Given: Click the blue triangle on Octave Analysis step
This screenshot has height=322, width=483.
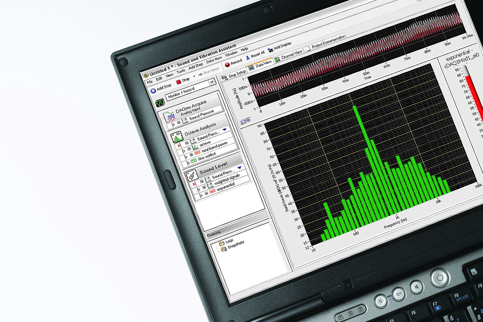Looking at the screenshot, I should [224, 129].
